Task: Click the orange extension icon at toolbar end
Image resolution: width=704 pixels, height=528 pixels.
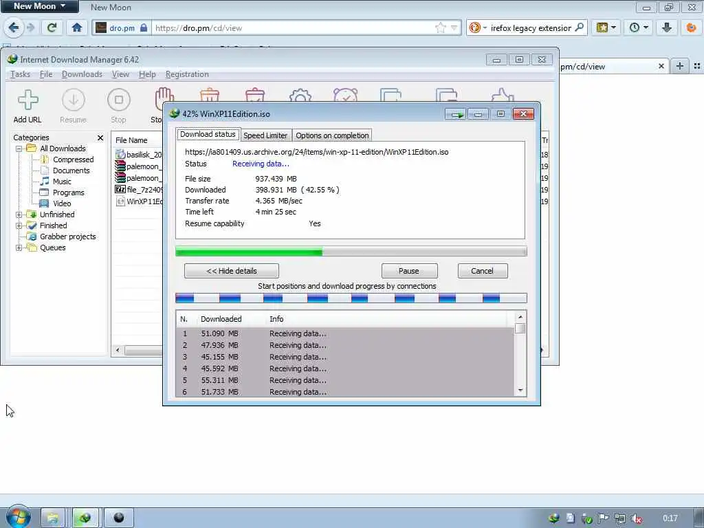Action: (692, 27)
